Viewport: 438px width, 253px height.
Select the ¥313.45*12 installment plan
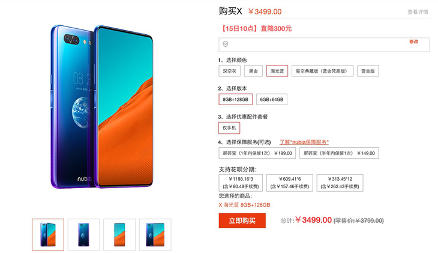point(340,183)
